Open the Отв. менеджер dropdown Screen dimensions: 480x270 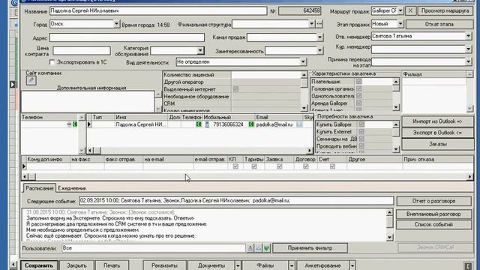(468, 36)
